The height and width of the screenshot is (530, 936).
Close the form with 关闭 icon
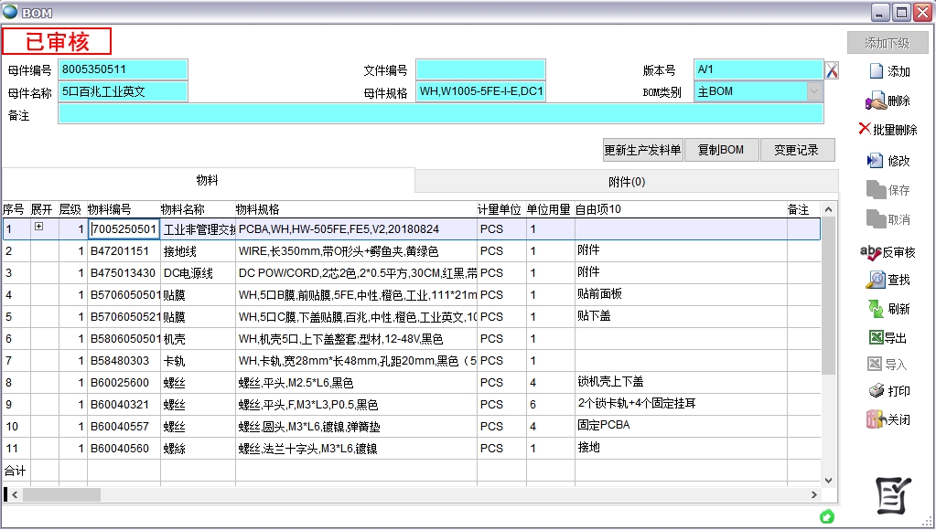(x=888, y=420)
